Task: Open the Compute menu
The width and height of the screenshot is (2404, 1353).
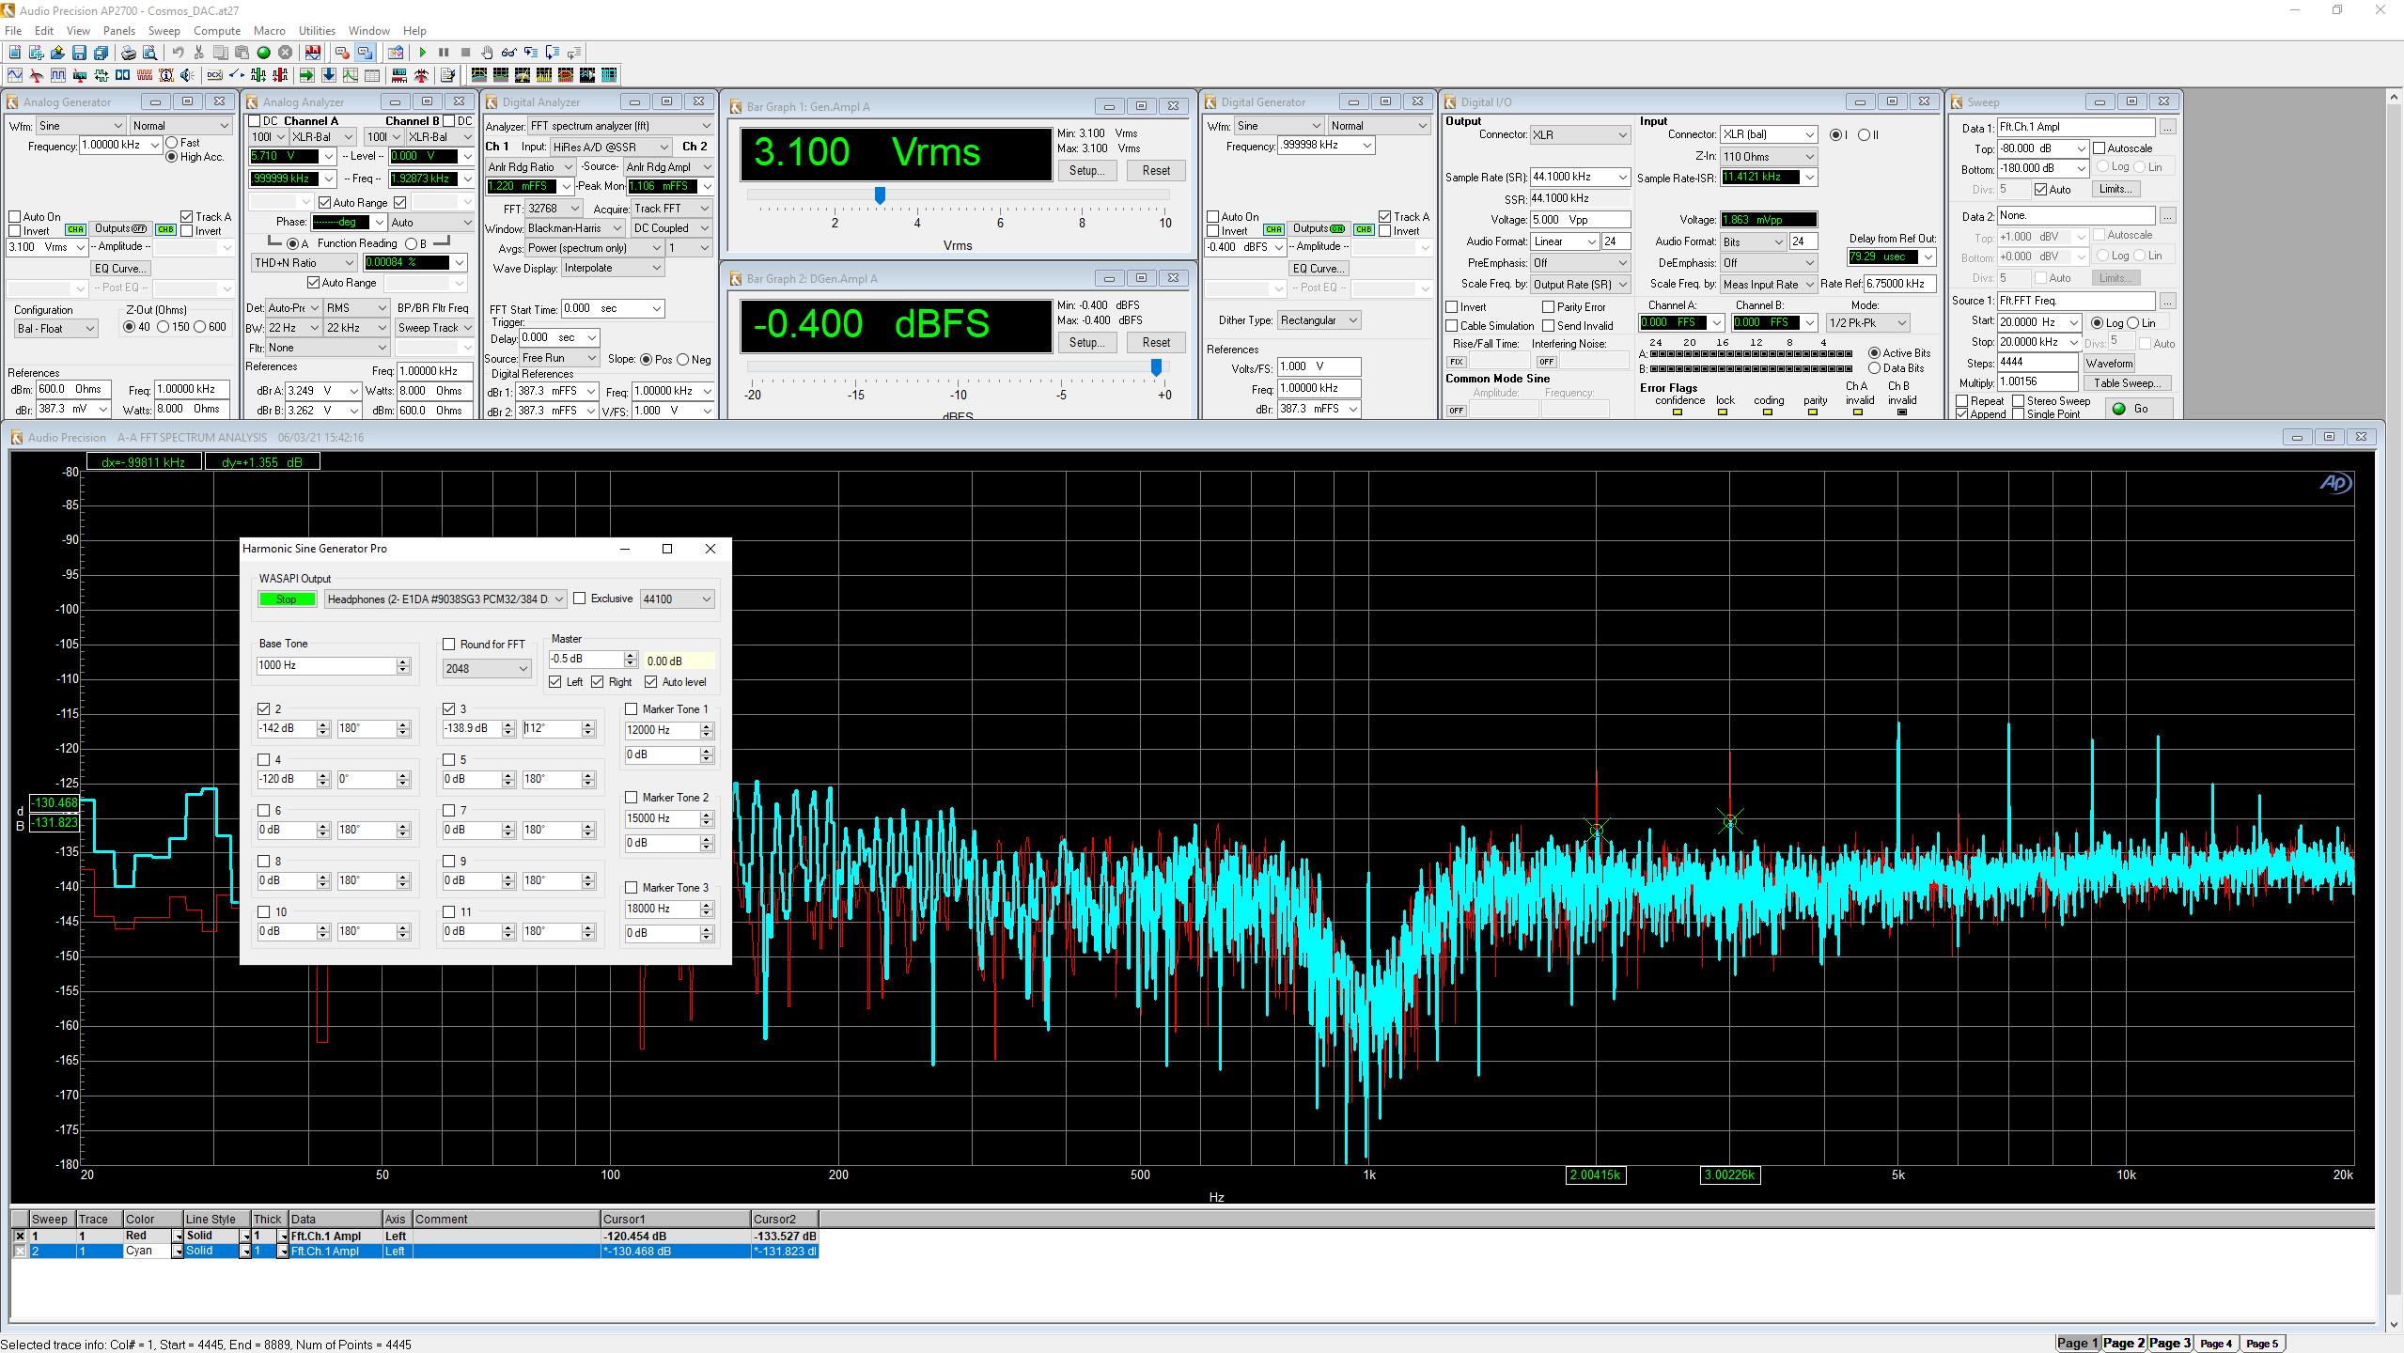Action: [217, 31]
